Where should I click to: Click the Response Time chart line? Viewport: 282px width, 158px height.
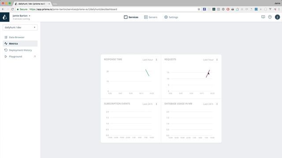pyautogui.click(x=147, y=73)
